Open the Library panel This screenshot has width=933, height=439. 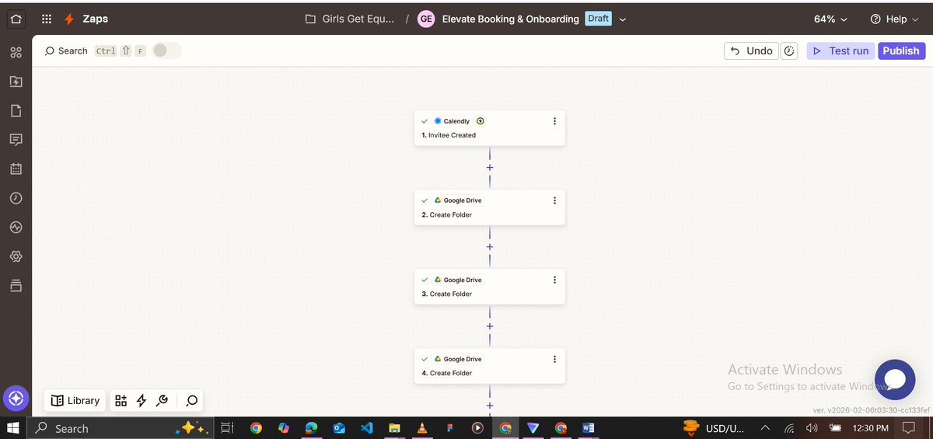tap(75, 401)
